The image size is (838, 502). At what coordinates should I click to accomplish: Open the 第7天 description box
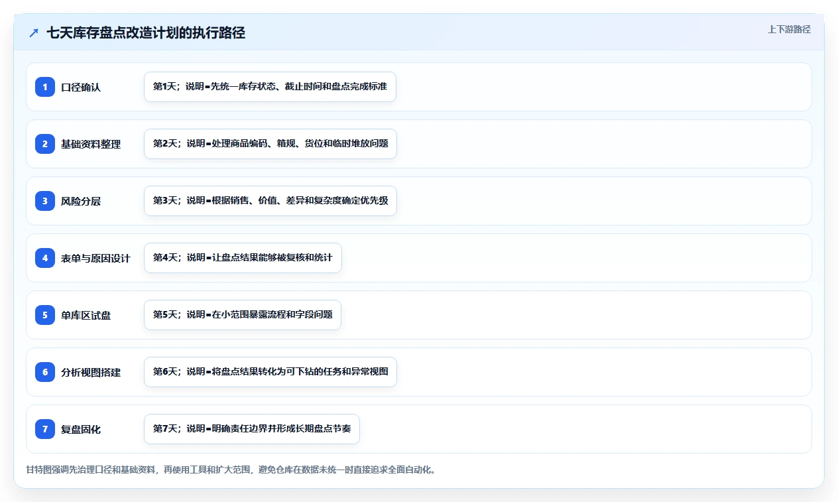[252, 429]
